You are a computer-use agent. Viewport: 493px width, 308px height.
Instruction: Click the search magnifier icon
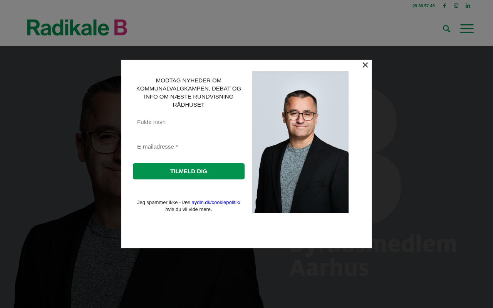[x=446, y=28]
